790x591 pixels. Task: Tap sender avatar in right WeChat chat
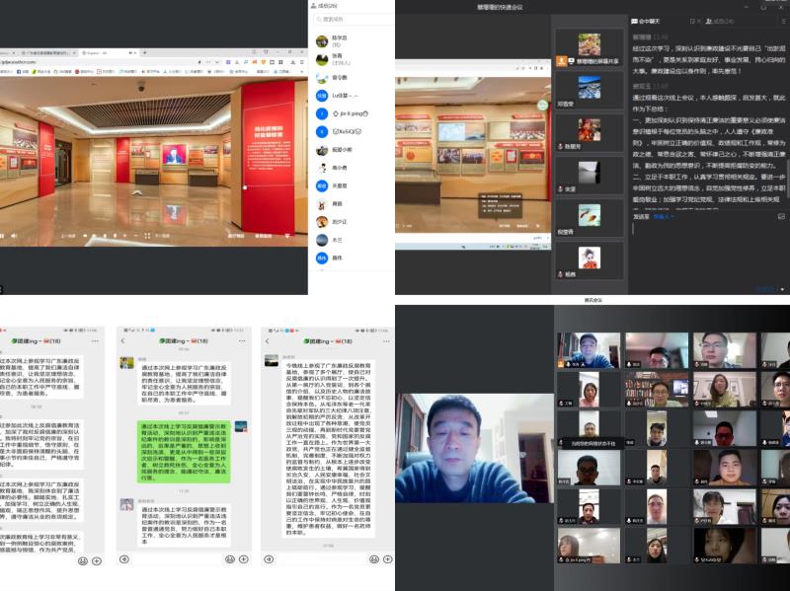[x=271, y=360]
